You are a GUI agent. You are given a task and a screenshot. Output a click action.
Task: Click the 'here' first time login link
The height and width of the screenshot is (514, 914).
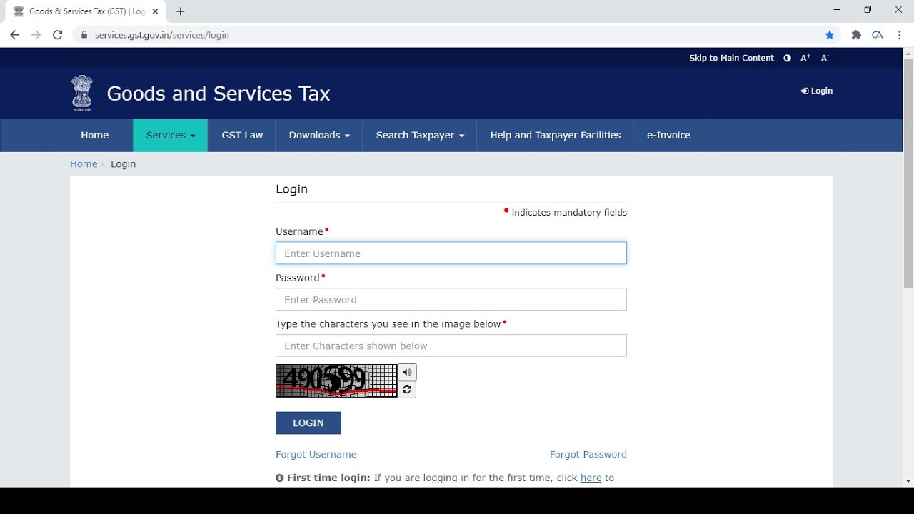pyautogui.click(x=591, y=478)
